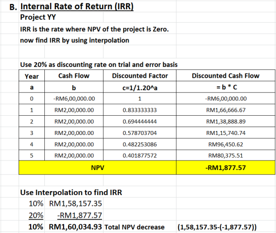The width and height of the screenshot is (276, 233).
Task: Click 'Use Interpolation to find IRR' heading
Action: (x=71, y=192)
